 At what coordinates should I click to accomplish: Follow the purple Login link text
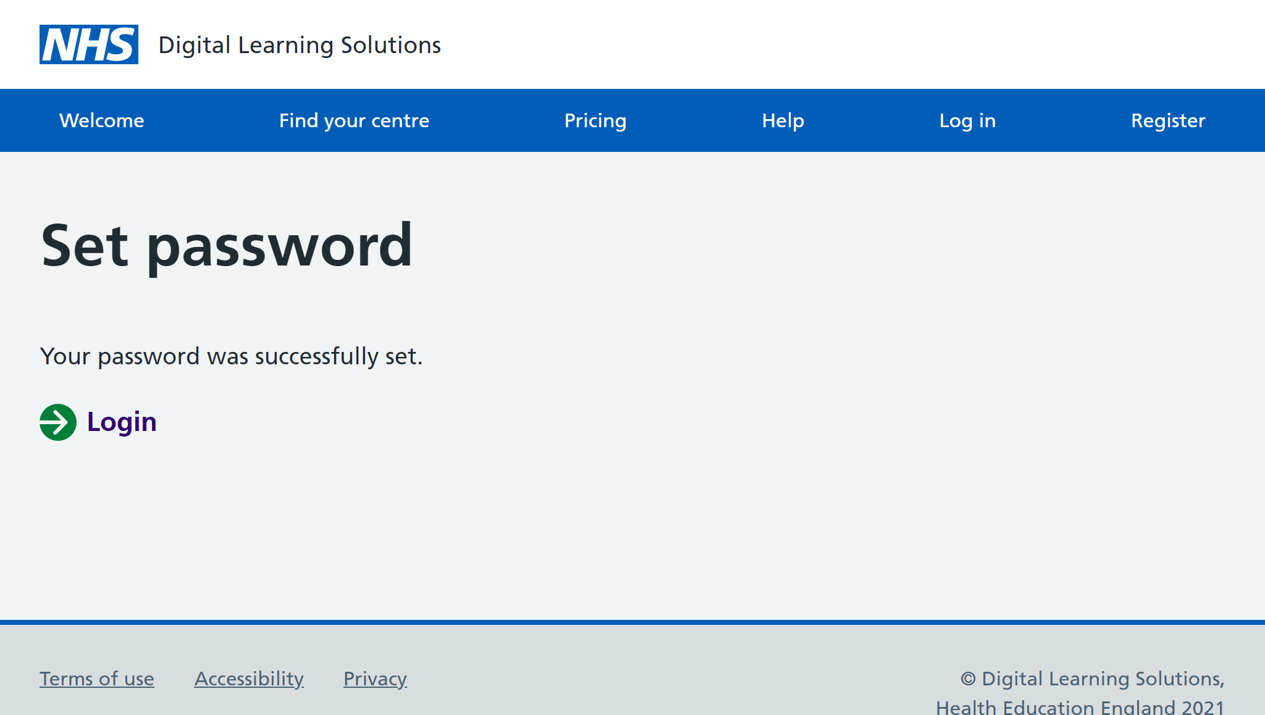click(x=122, y=422)
